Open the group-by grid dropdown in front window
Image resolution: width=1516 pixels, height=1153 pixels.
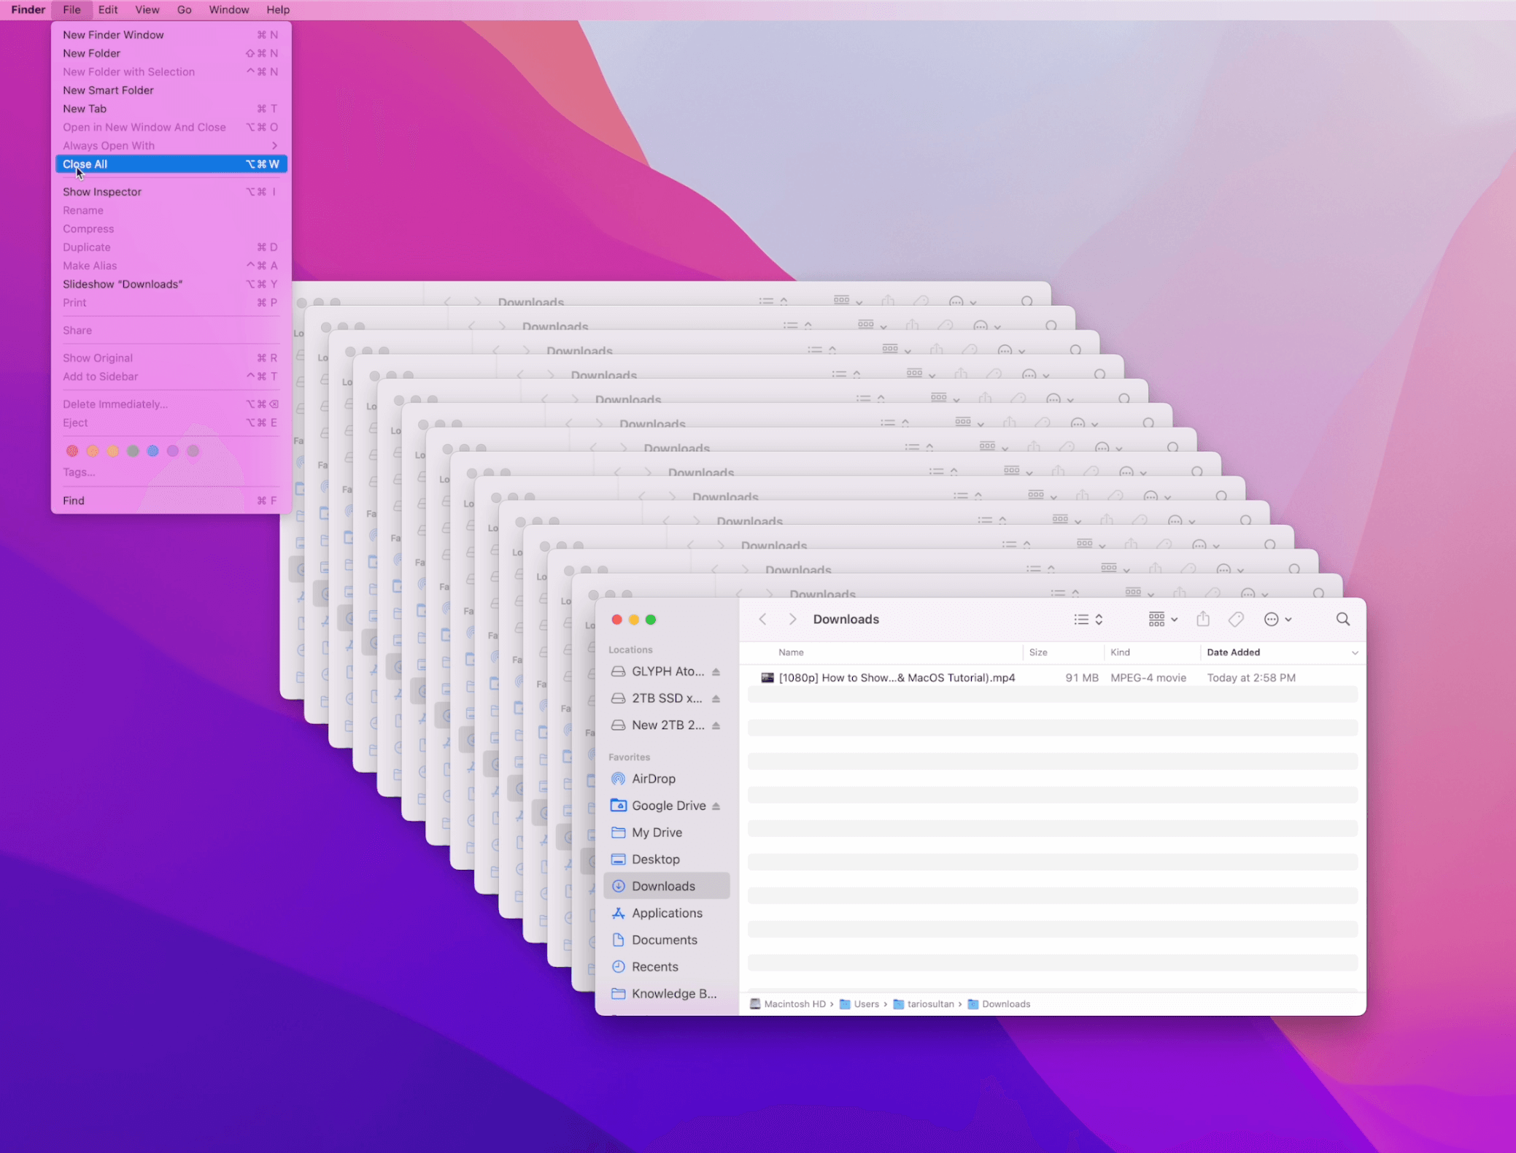(1162, 619)
